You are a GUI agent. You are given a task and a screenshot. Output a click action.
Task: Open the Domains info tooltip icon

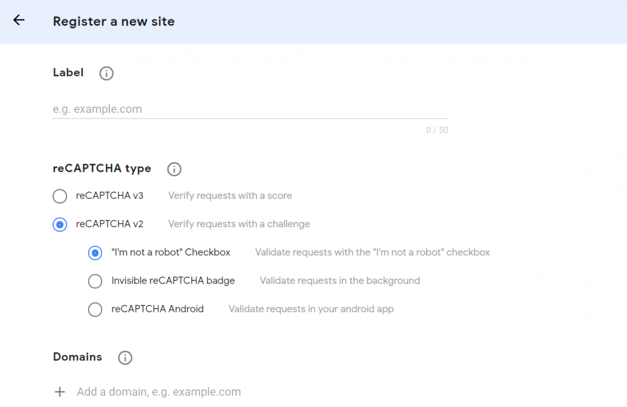click(x=125, y=357)
